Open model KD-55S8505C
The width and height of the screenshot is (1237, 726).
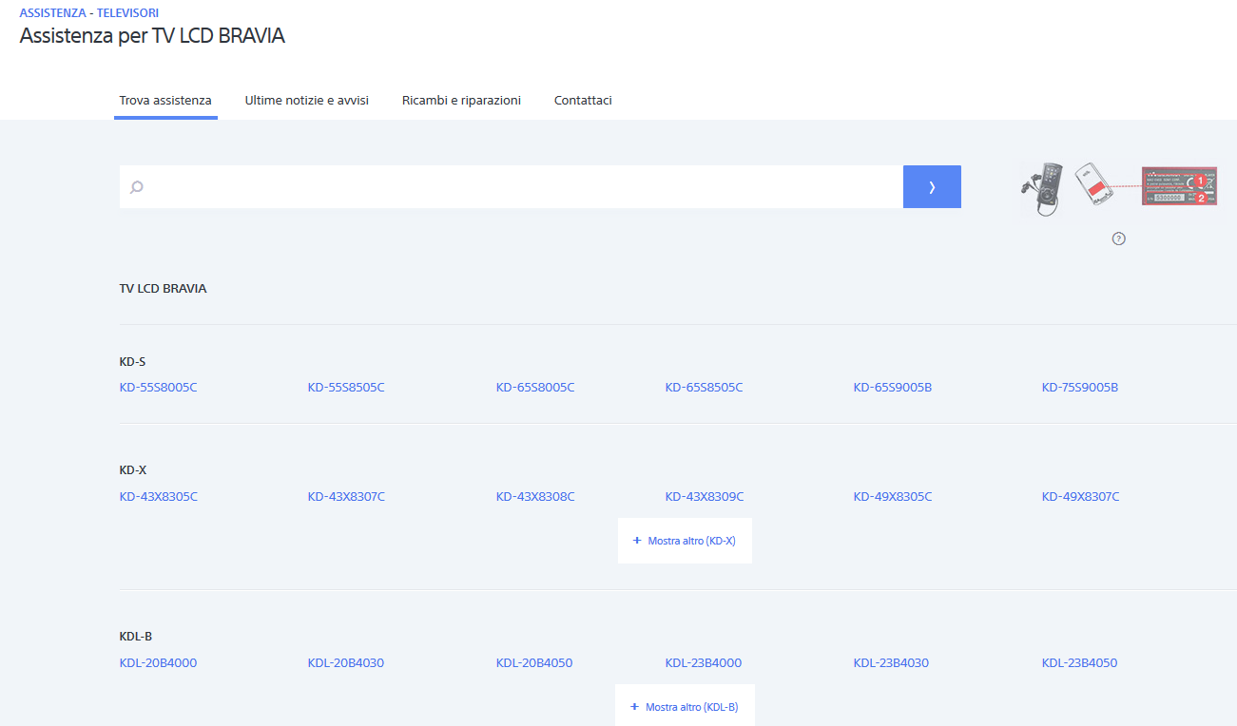click(346, 388)
